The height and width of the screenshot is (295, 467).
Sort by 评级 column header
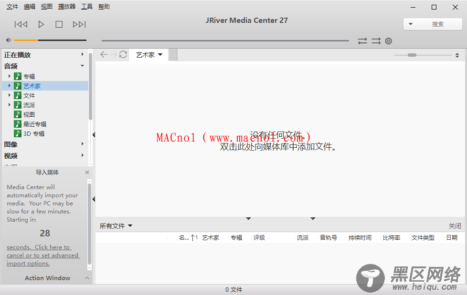[259, 238]
